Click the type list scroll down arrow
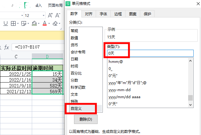 coord(191,105)
